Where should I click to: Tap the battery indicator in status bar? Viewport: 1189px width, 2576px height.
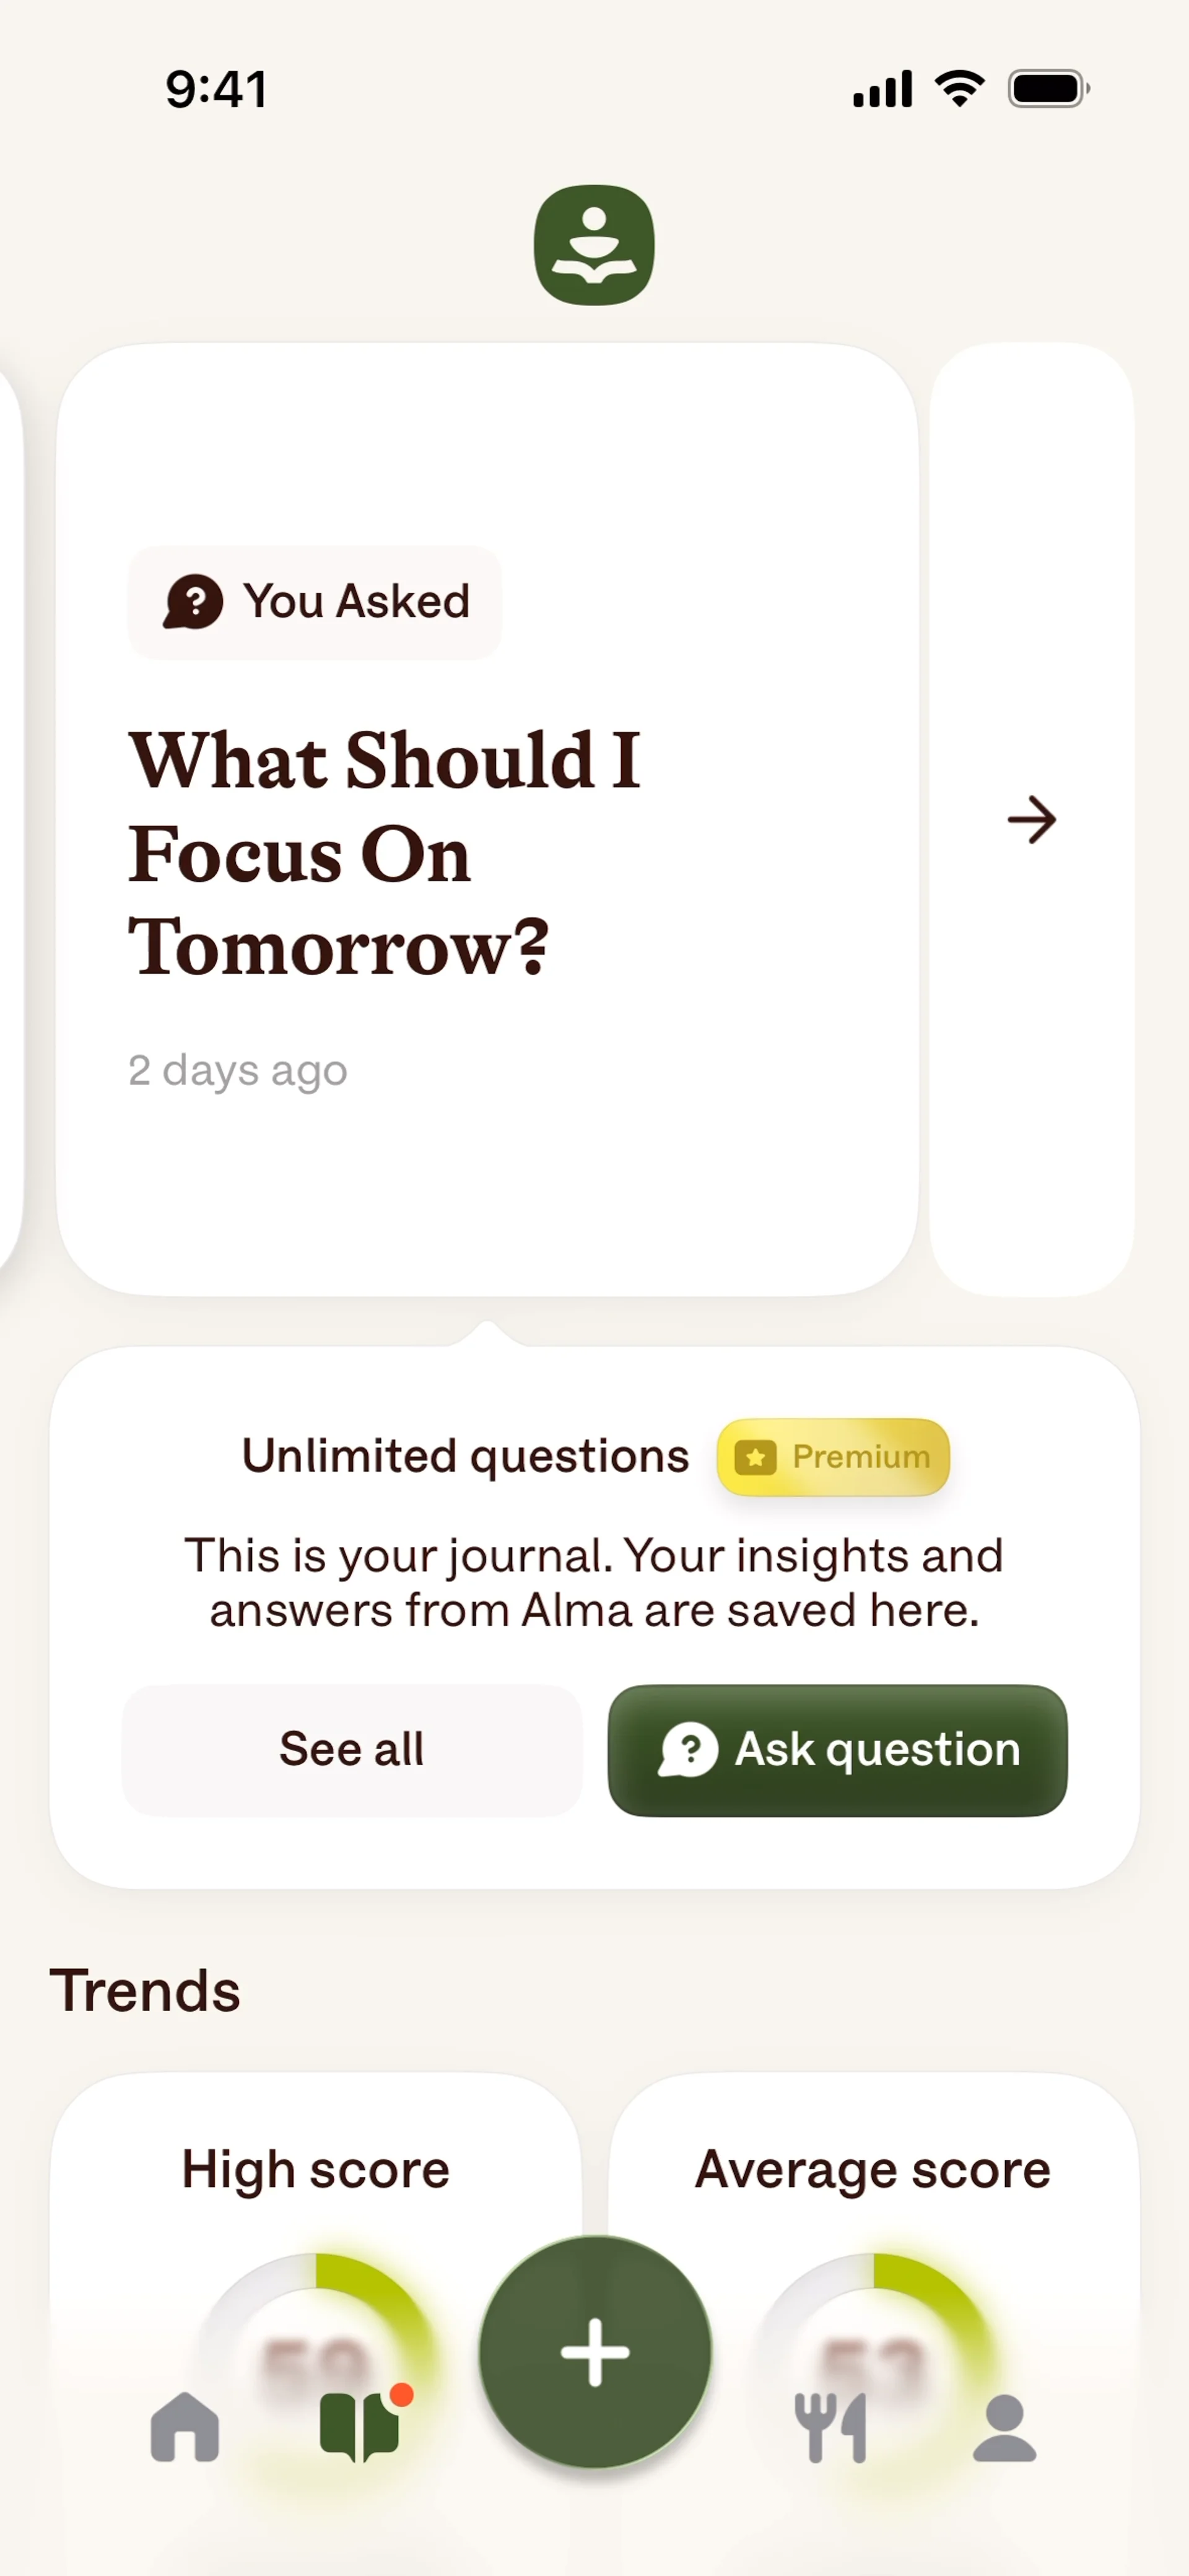(x=1047, y=89)
